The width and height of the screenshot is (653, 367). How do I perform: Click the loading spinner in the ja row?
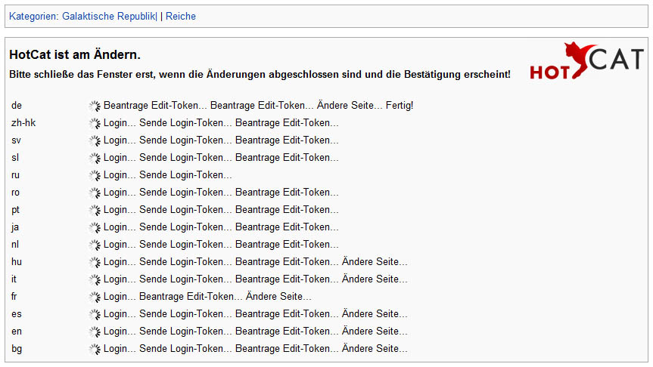95,227
